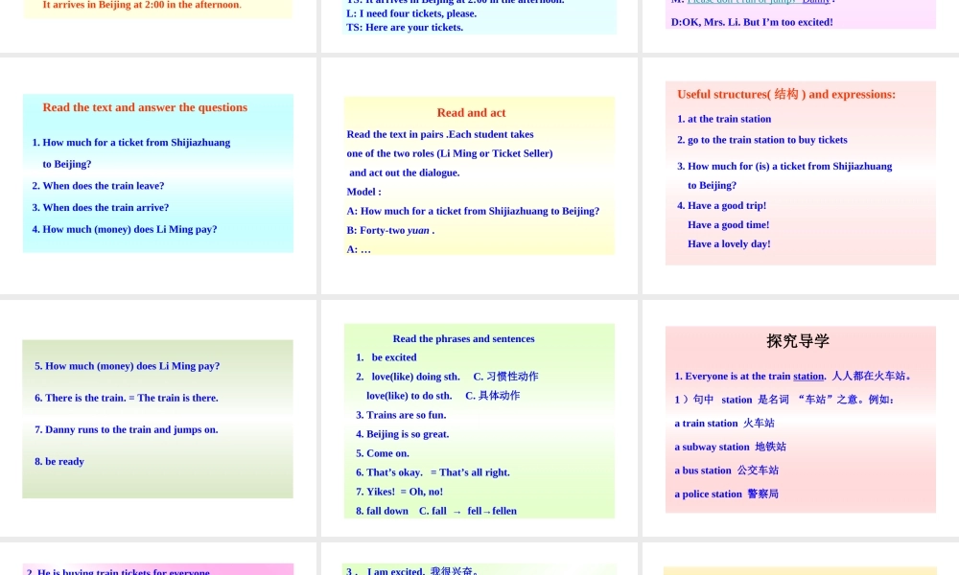Click 'It arrives in Beijing at 2:00' red sentence

pyautogui.click(x=142, y=5)
